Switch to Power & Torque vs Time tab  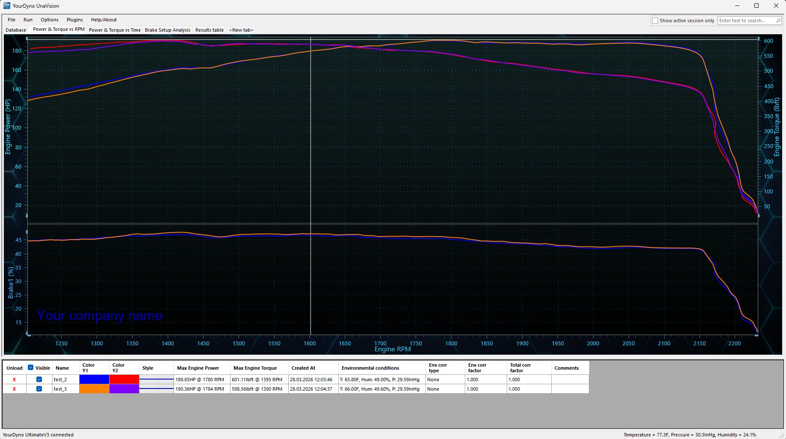pos(115,30)
